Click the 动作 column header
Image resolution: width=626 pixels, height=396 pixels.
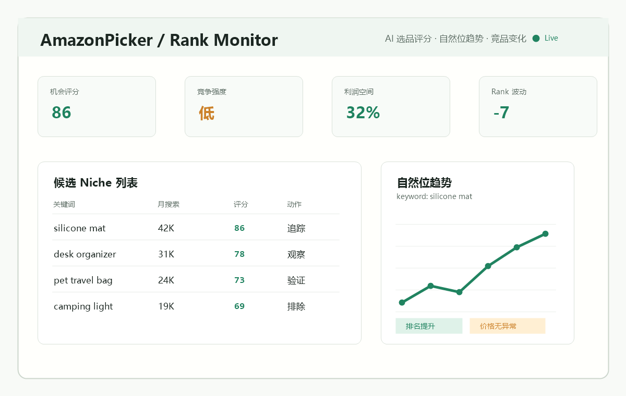point(294,204)
